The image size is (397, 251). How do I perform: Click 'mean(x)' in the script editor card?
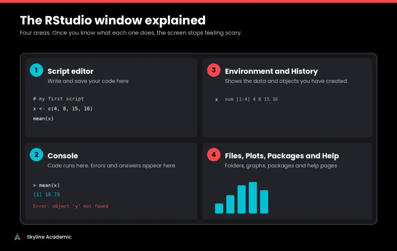click(43, 118)
